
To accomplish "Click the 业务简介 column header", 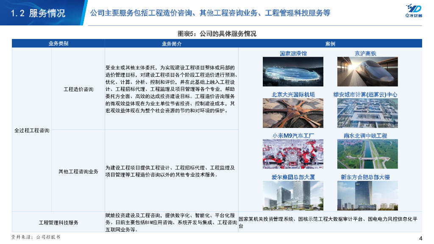I will point(172,44).
